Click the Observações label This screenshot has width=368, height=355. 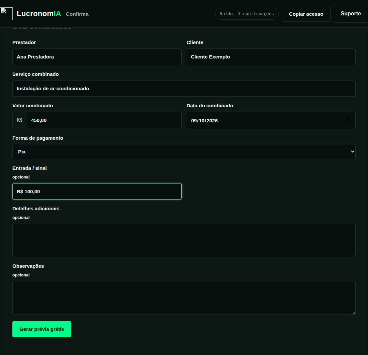click(x=28, y=266)
